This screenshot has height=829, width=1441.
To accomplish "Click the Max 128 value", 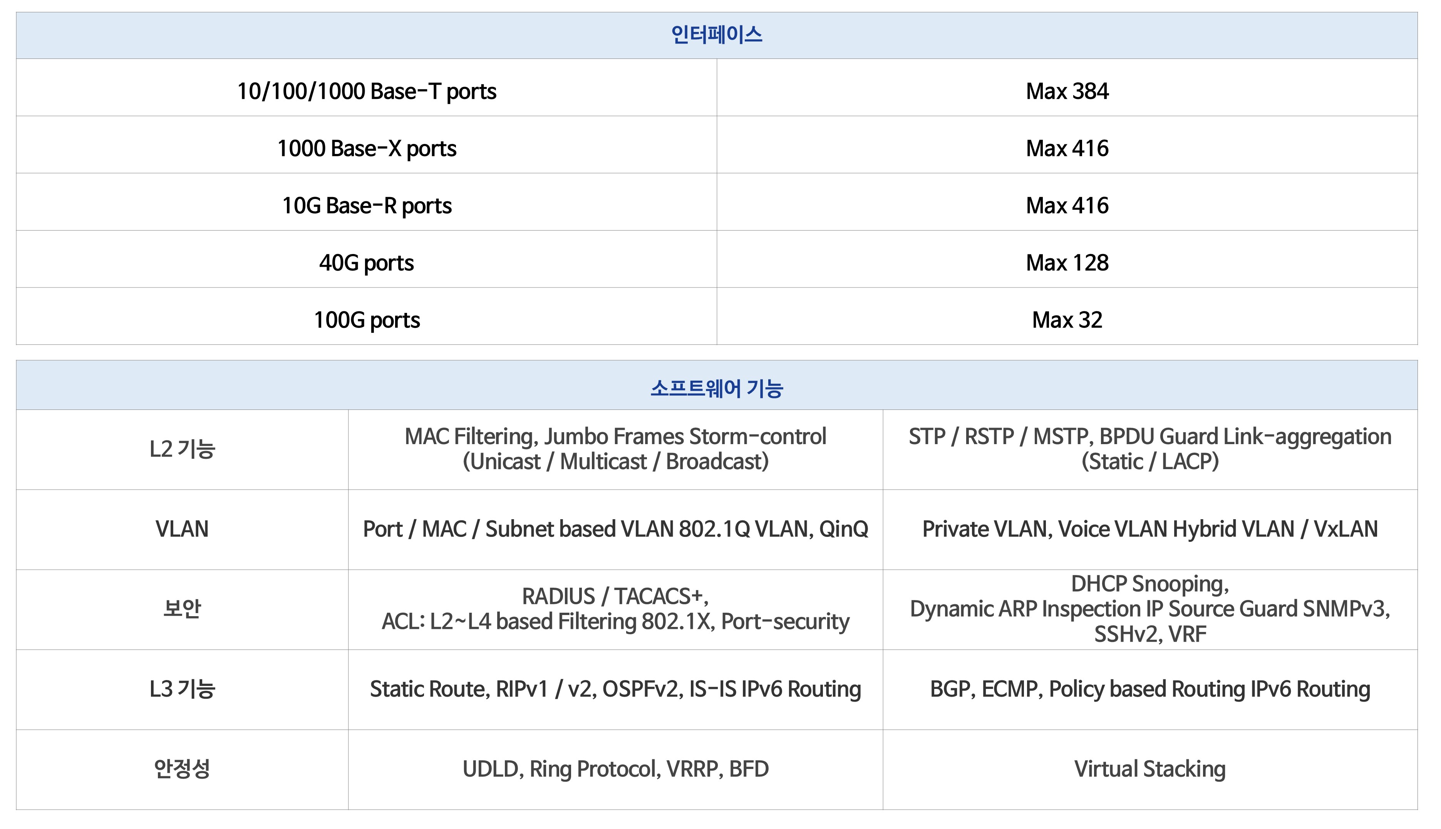I will (1067, 262).
